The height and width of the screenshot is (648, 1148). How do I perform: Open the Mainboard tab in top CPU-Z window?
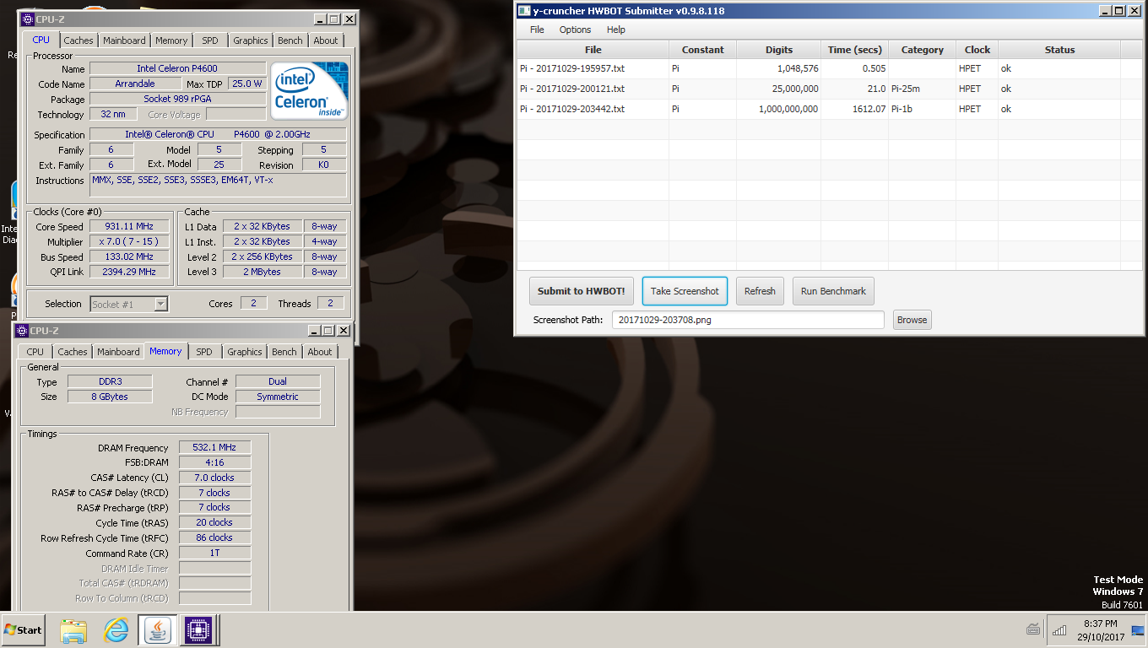(124, 40)
